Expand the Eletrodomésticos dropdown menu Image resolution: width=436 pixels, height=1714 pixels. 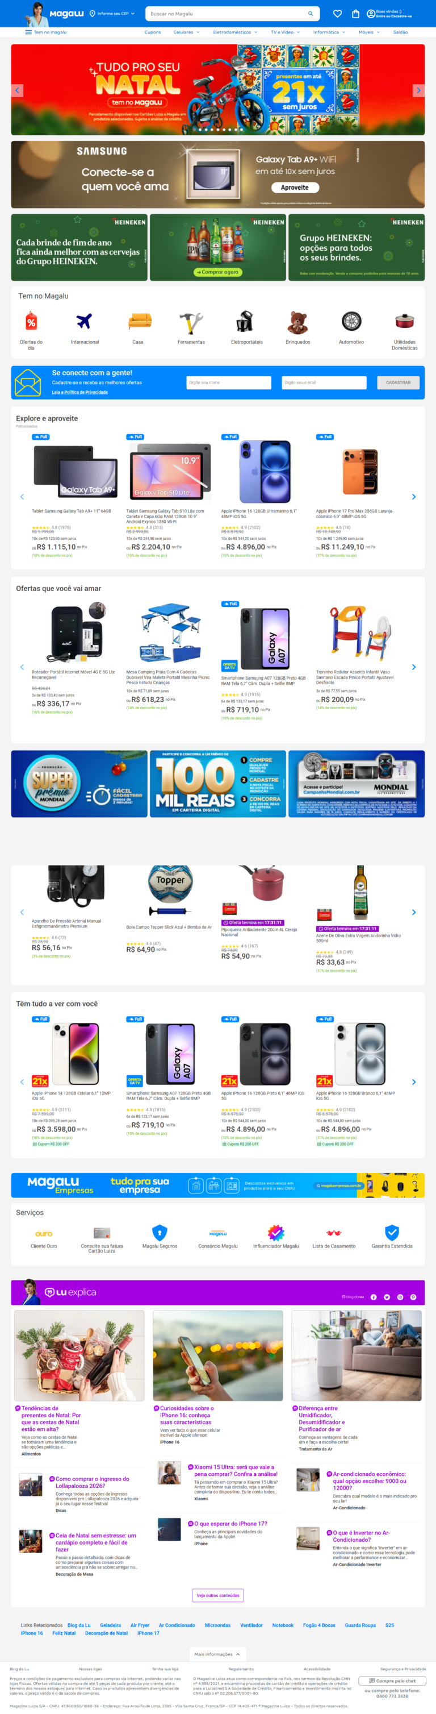[235, 32]
